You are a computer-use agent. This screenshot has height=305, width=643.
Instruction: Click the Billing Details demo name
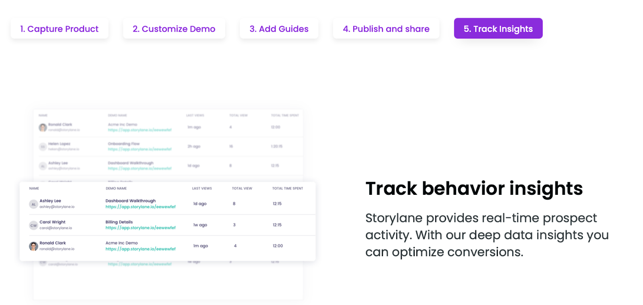click(119, 222)
